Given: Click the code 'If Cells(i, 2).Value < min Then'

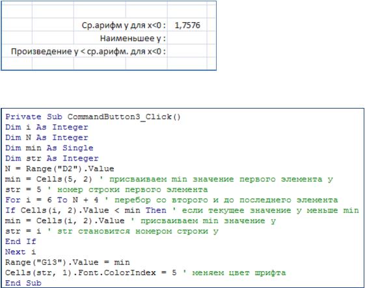Looking at the screenshot, I should pyautogui.click(x=86, y=210).
